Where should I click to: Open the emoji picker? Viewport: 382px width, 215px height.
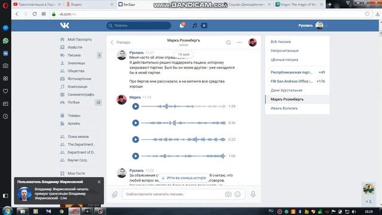coord(238,194)
